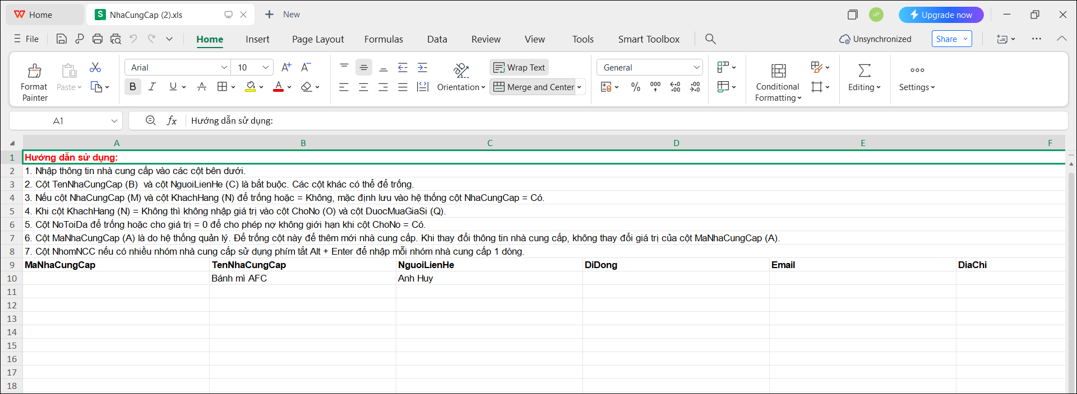The height and width of the screenshot is (394, 1077).
Task: Toggle Wrap Text
Action: coord(519,67)
